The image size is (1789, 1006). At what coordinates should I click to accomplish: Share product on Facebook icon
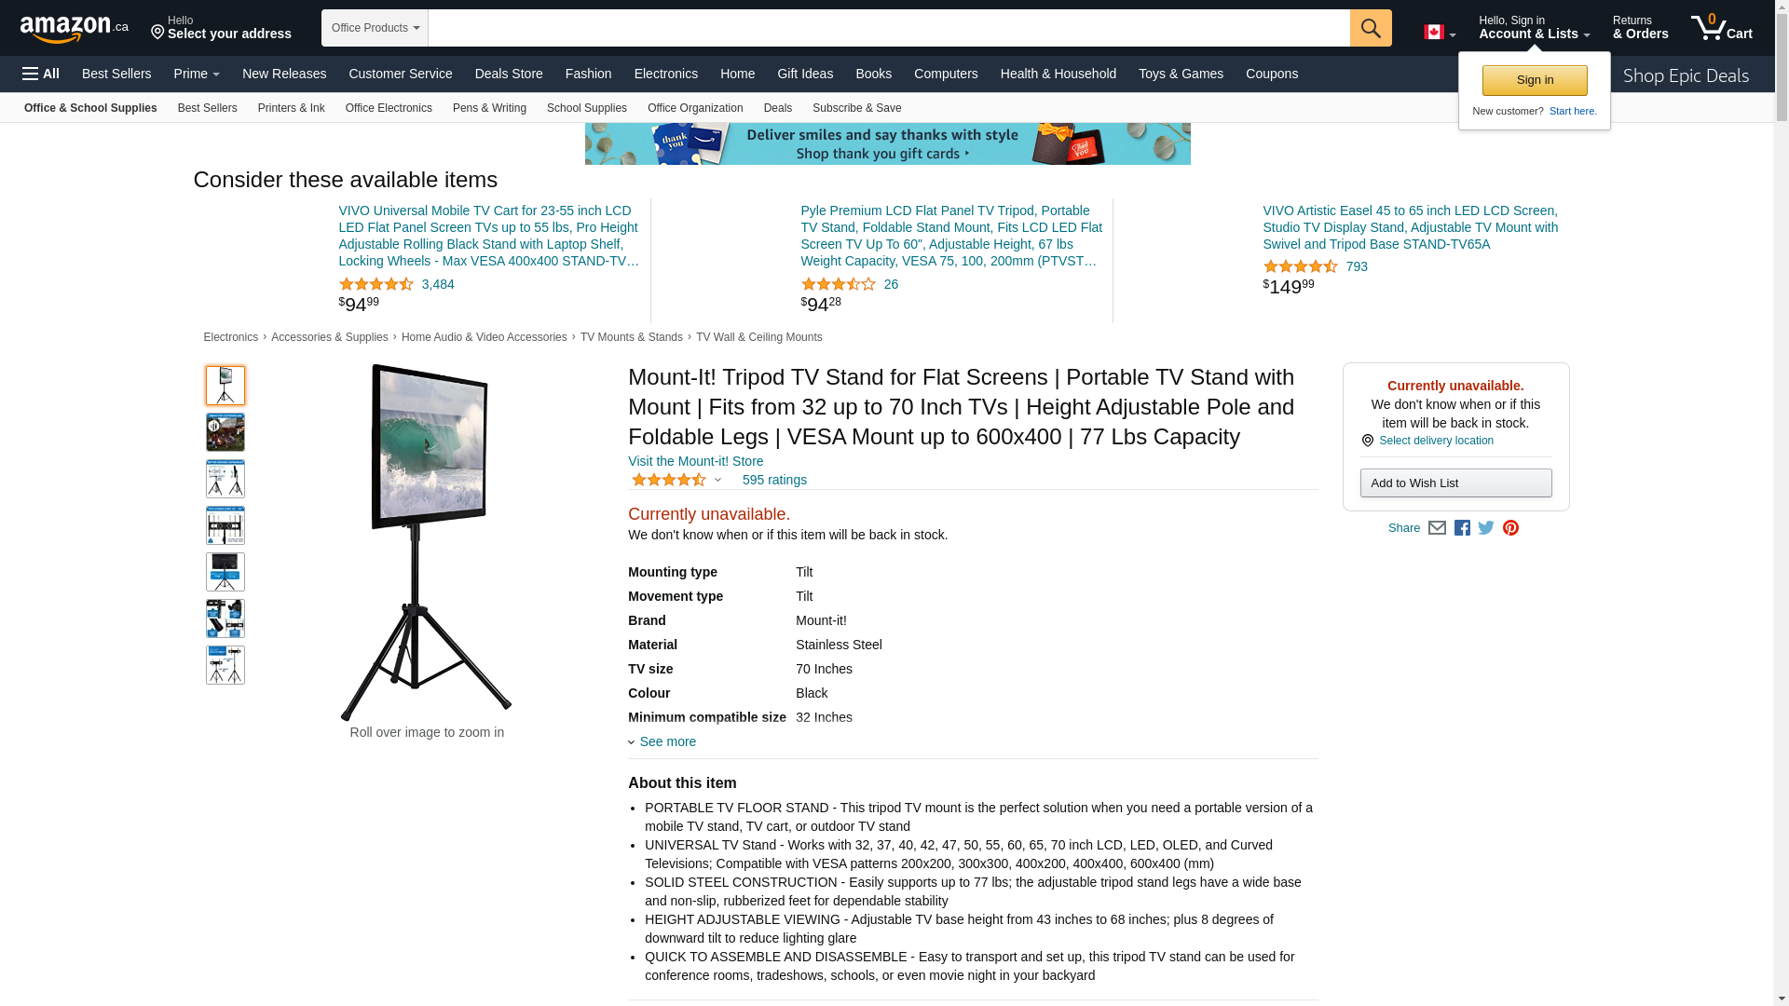(1462, 528)
